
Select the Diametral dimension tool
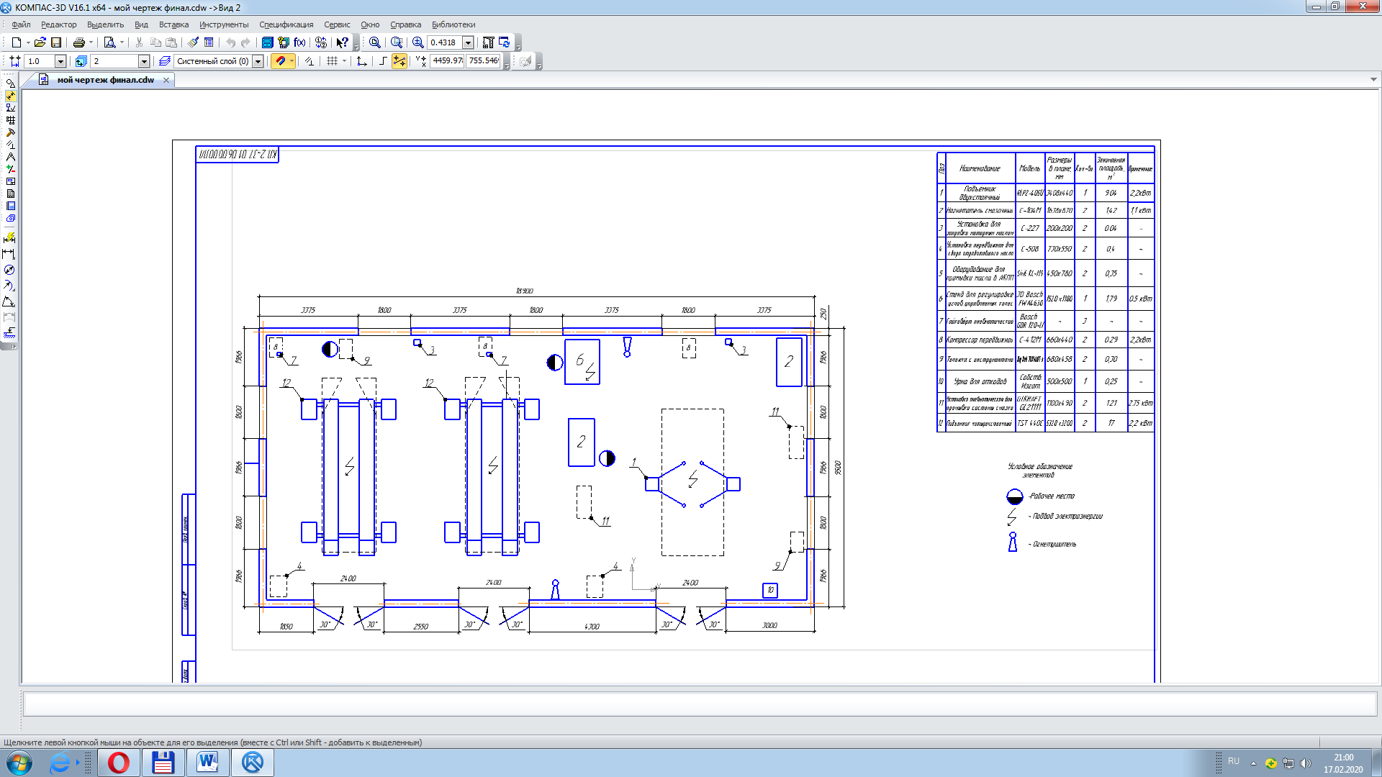click(9, 270)
